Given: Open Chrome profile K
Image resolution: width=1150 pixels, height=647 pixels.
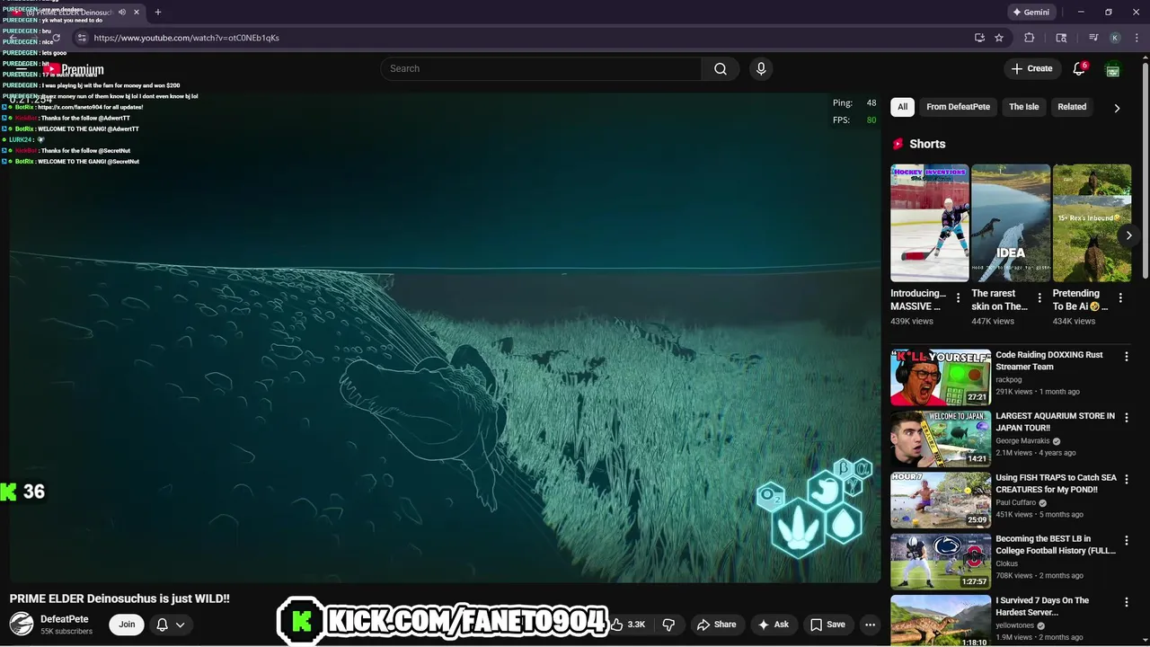Looking at the screenshot, I should click(x=1115, y=38).
